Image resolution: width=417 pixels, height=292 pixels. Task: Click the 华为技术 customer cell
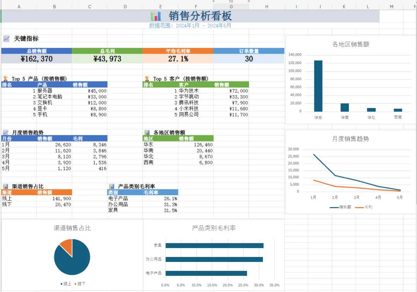196,91
